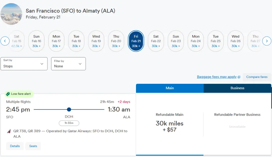The height and width of the screenshot is (157, 272).
Task: View Seats for the Qatar flight
Action: (x=33, y=146)
